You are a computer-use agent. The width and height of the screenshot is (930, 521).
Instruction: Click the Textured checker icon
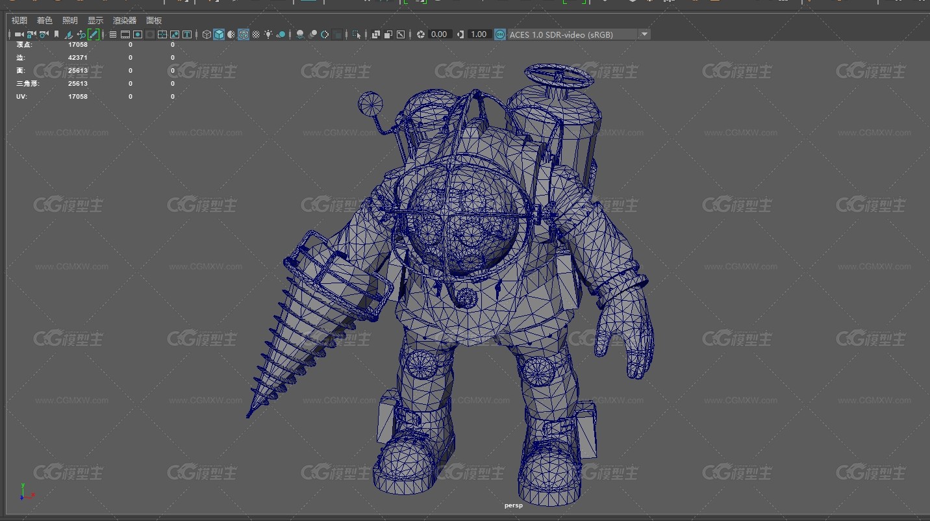point(256,34)
